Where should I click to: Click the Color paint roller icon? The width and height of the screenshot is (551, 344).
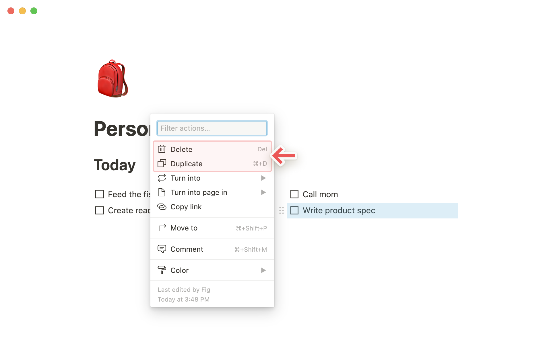click(x=162, y=270)
